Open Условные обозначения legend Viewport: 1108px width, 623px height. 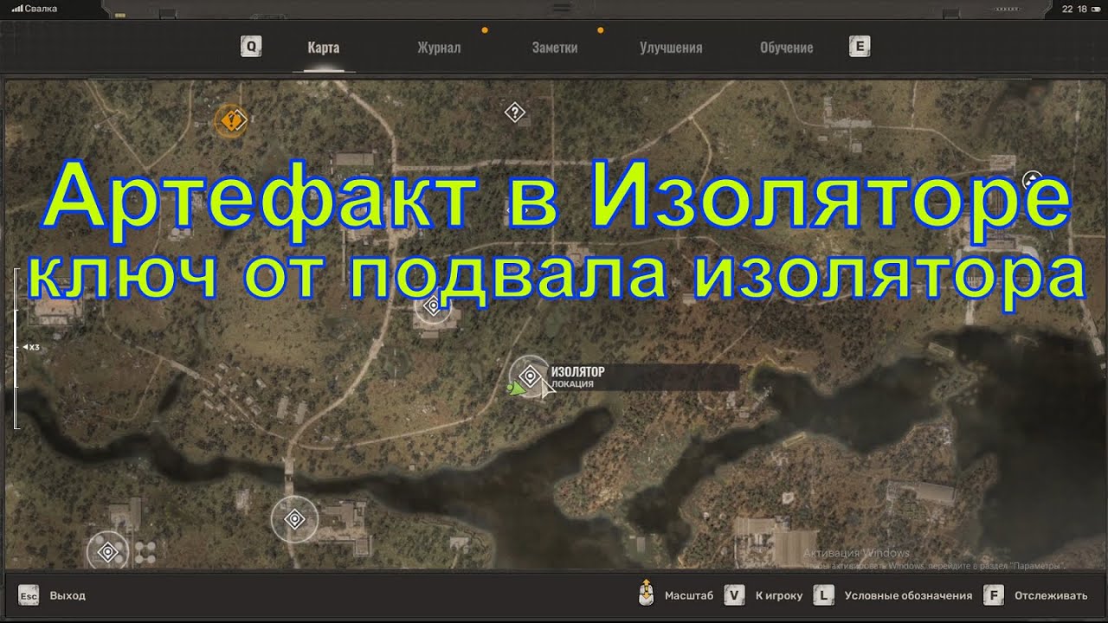click(x=908, y=595)
